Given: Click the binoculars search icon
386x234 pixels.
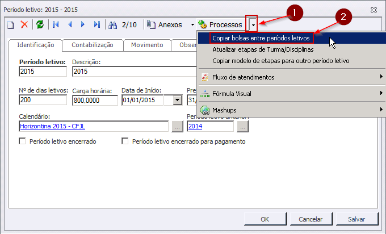Looking at the screenshot, I should (x=112, y=24).
